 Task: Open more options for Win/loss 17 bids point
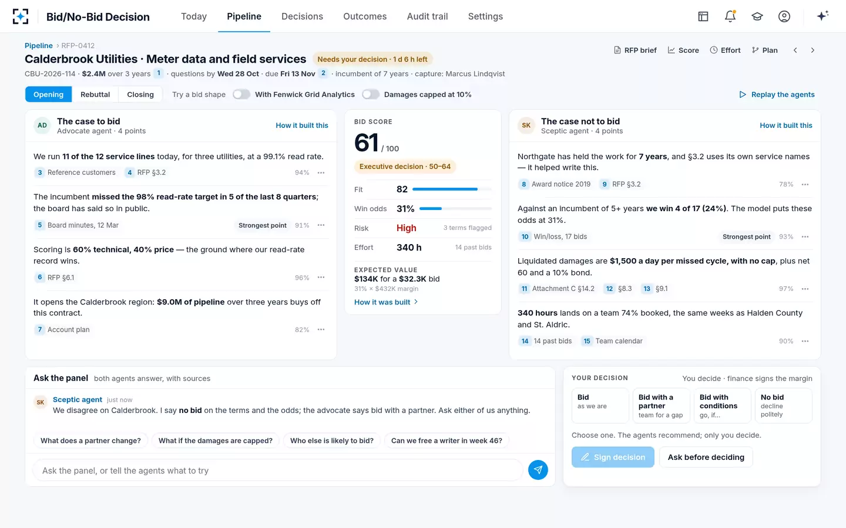(805, 237)
